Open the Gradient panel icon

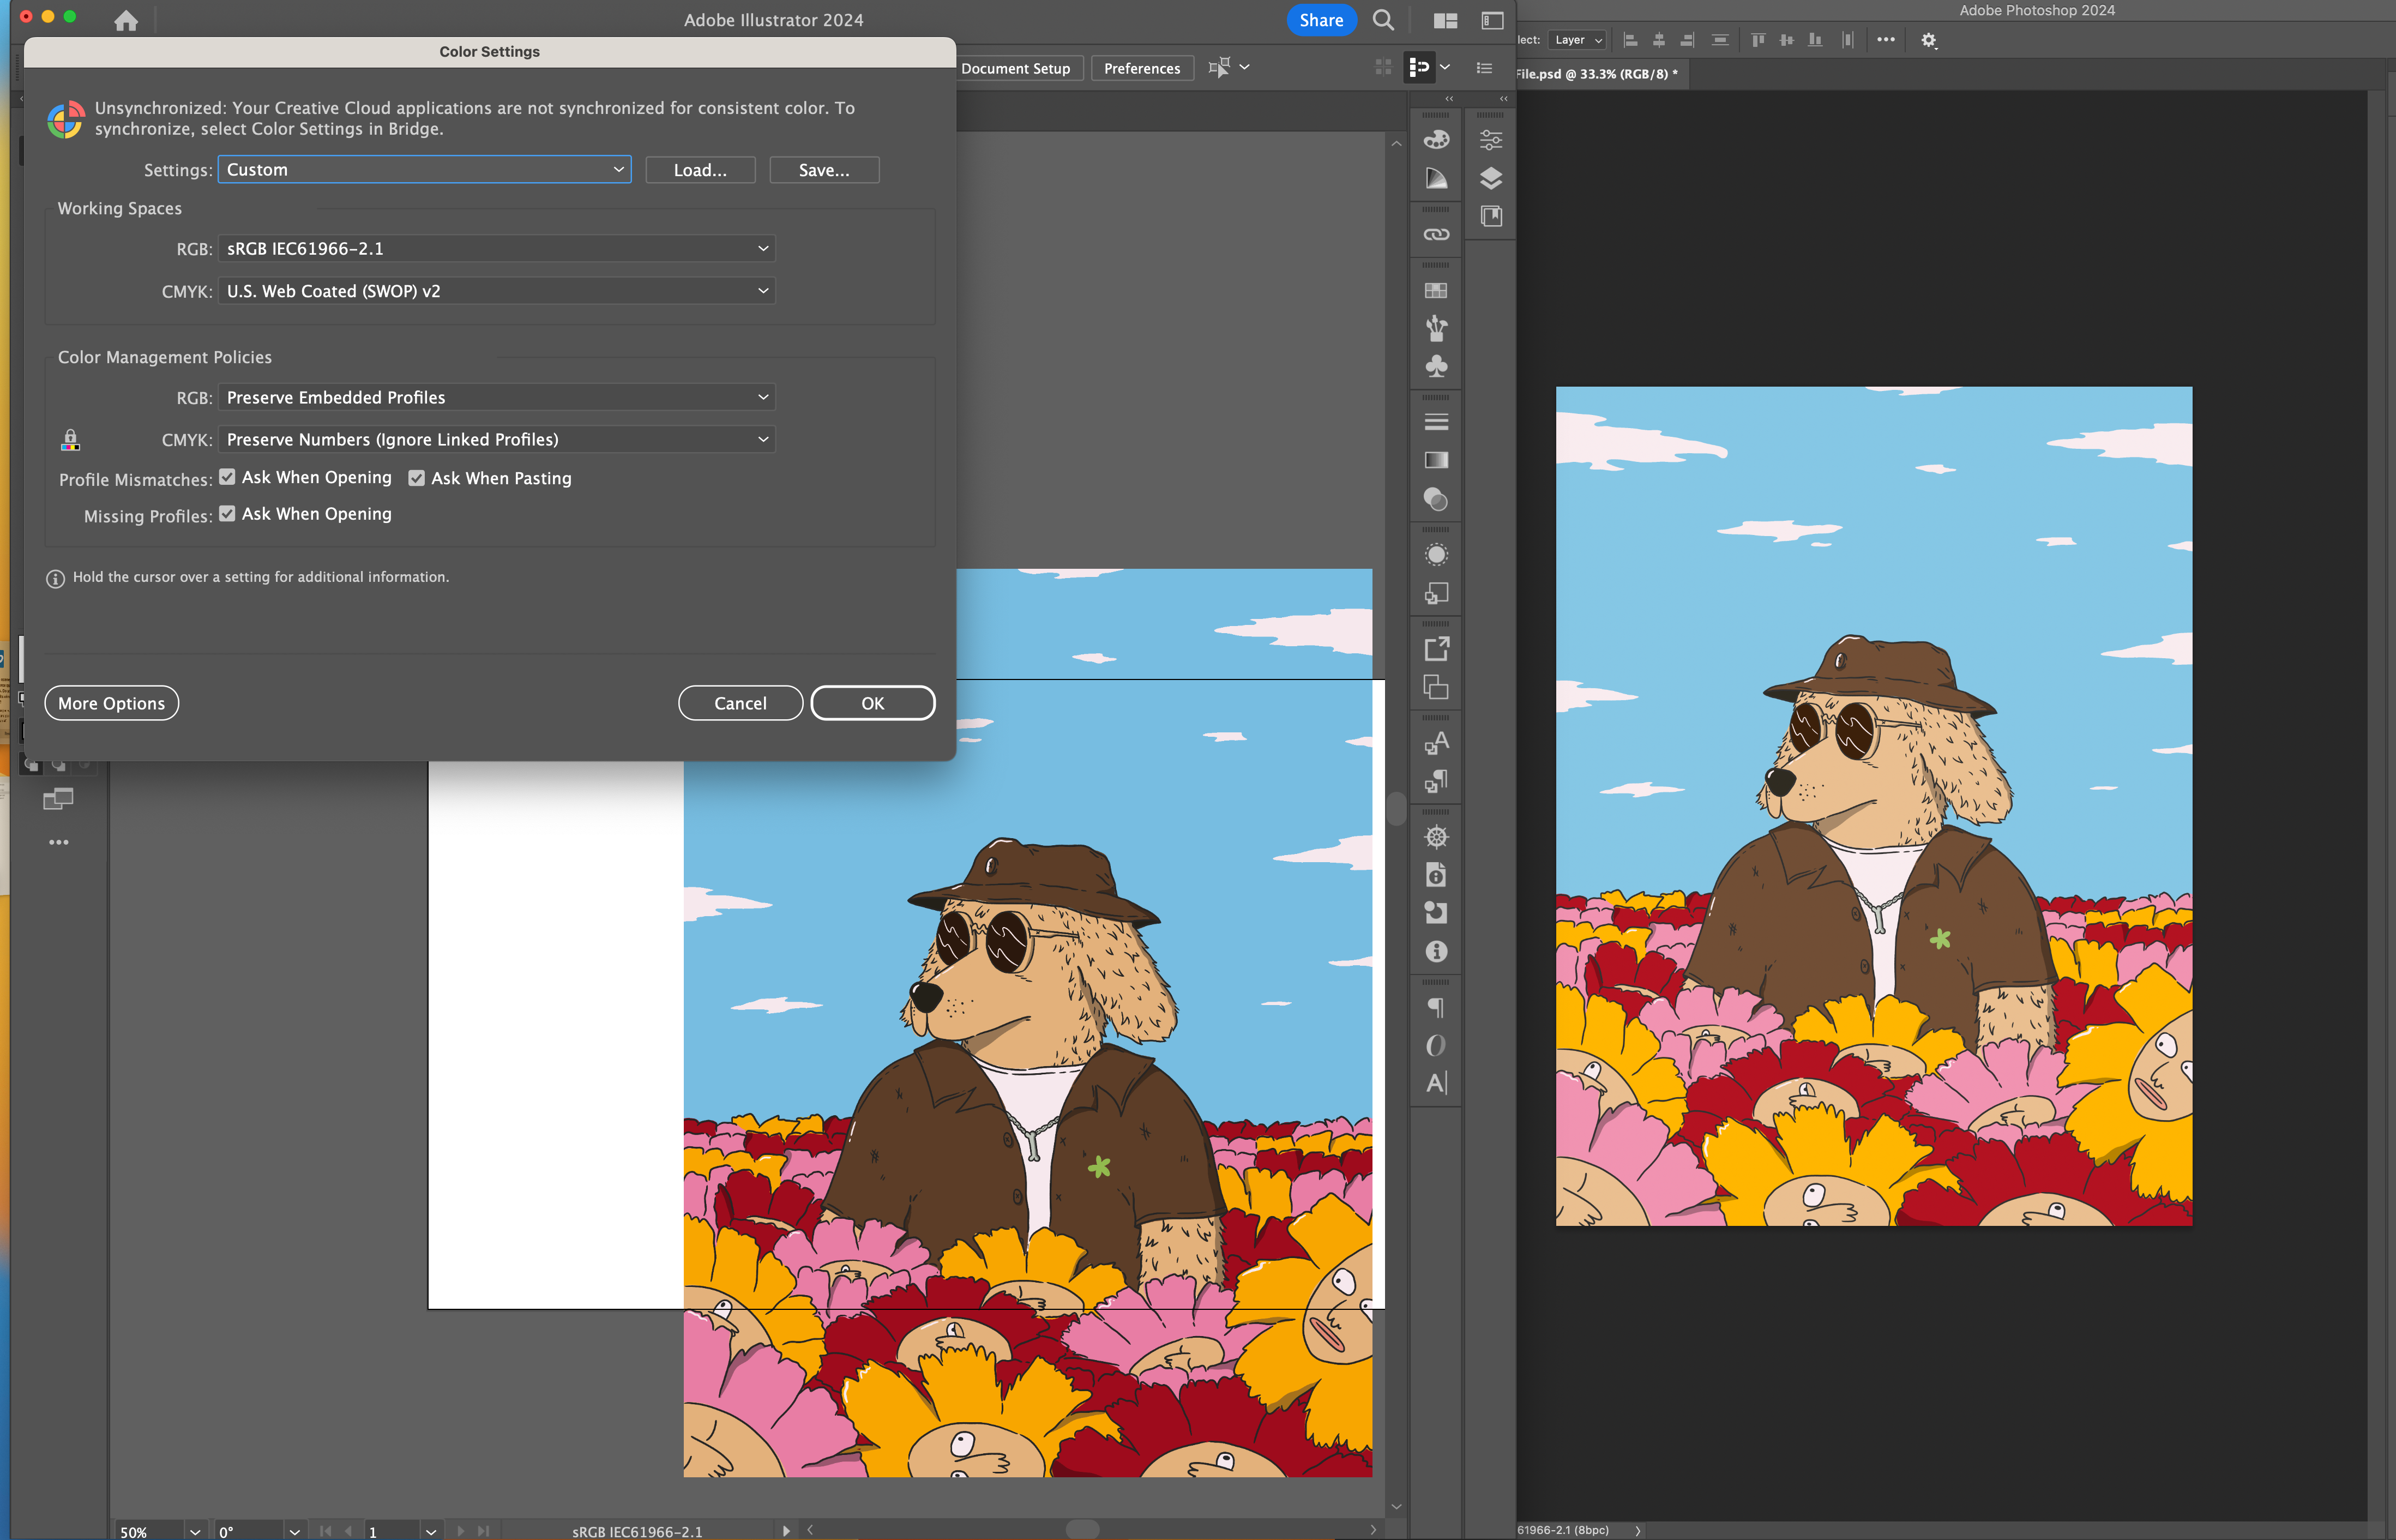1436,460
